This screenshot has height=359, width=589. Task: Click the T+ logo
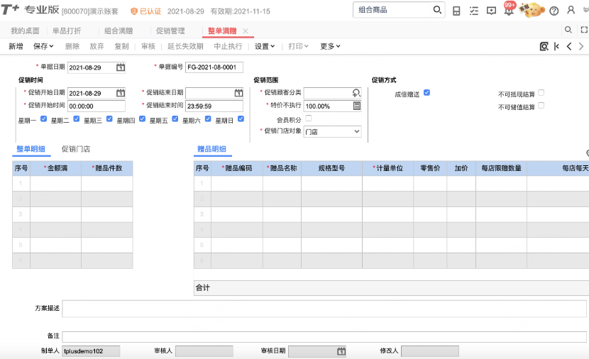[x=10, y=9]
